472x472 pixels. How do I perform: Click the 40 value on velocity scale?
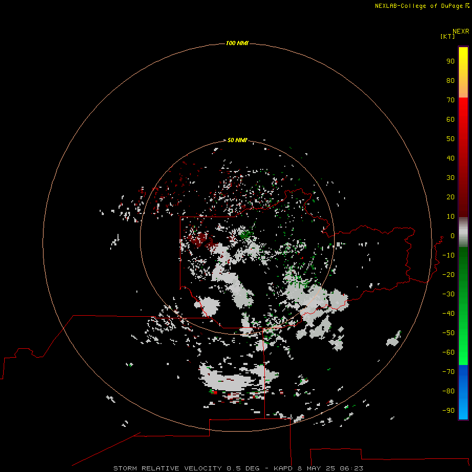pos(450,158)
